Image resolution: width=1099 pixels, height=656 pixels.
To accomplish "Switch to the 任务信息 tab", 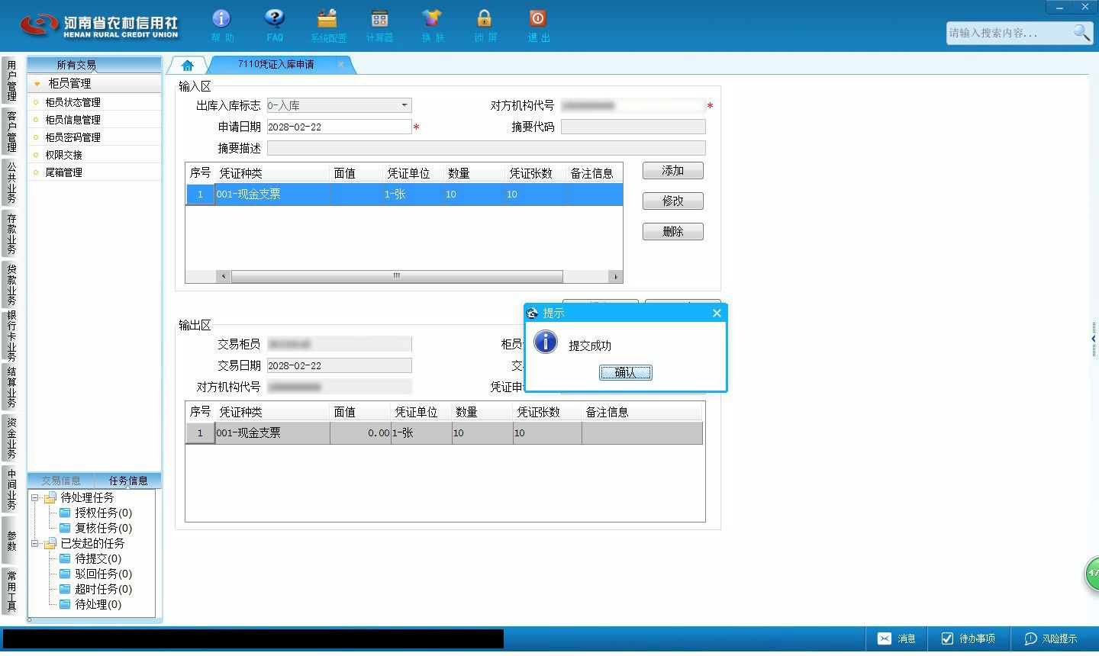I will pyautogui.click(x=128, y=481).
